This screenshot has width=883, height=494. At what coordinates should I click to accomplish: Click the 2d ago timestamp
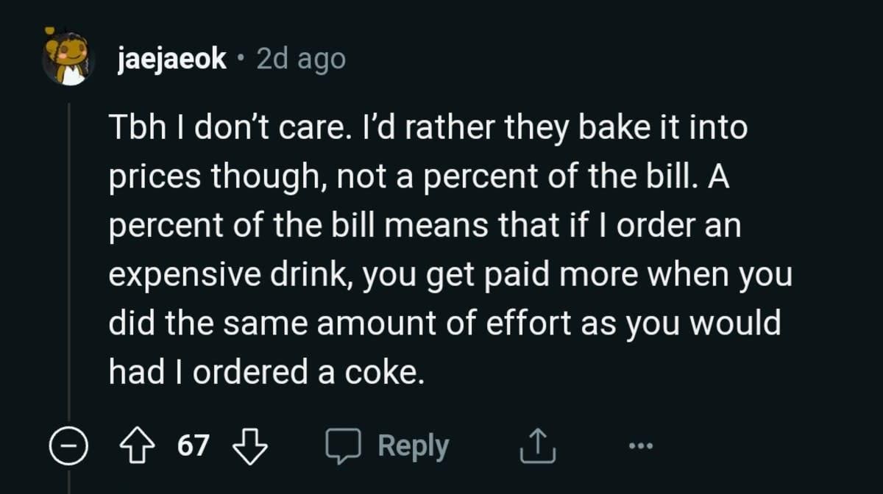pyautogui.click(x=300, y=60)
